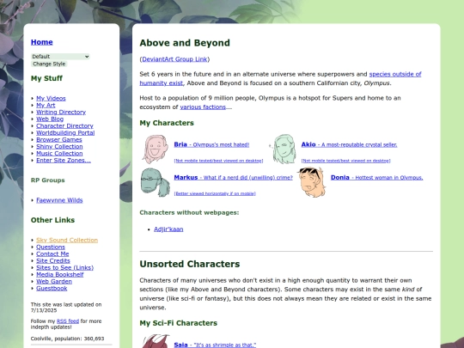The width and height of the screenshot is (464, 348).
Task: Go to the Character Directory link
Action: click(64, 125)
